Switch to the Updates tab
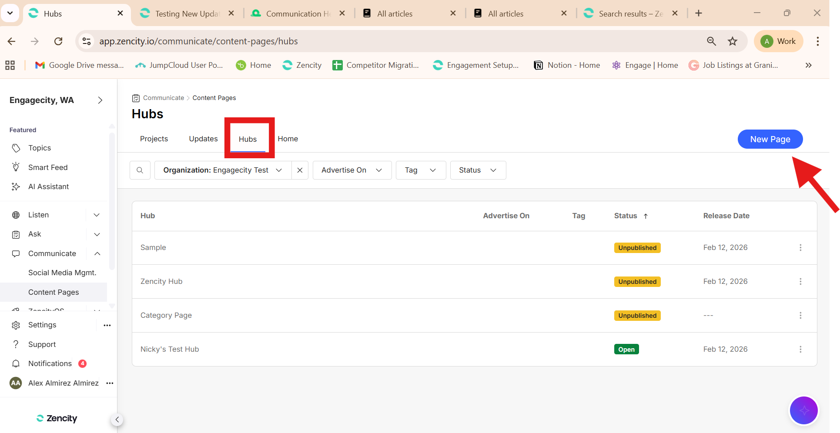 tap(203, 139)
